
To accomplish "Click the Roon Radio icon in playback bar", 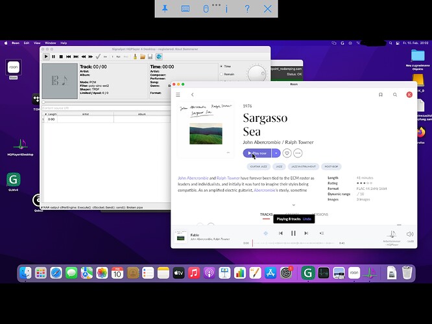I will tap(265, 233).
